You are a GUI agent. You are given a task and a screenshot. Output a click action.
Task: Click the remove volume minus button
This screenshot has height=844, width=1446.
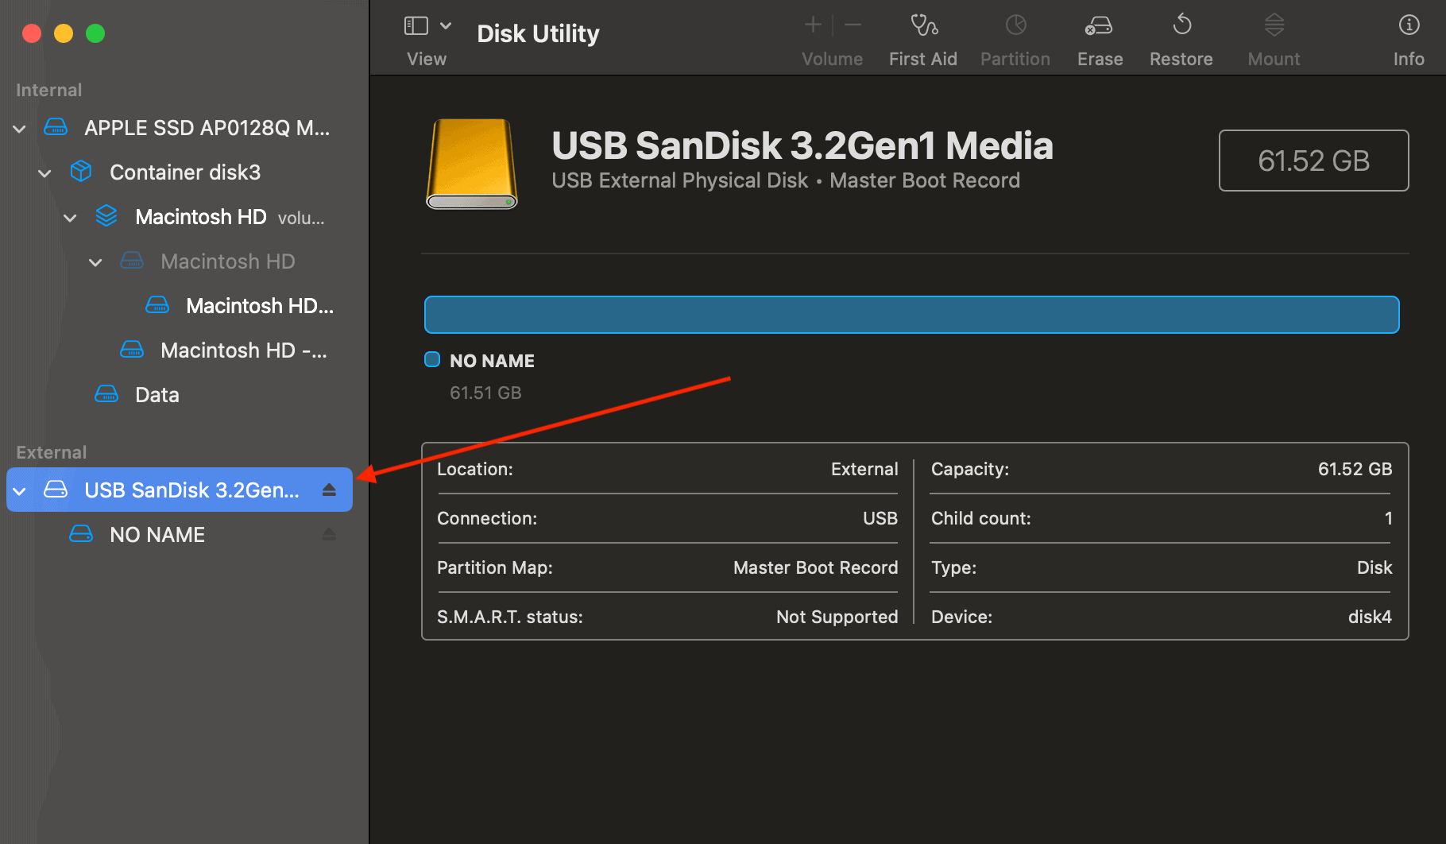[x=853, y=25]
